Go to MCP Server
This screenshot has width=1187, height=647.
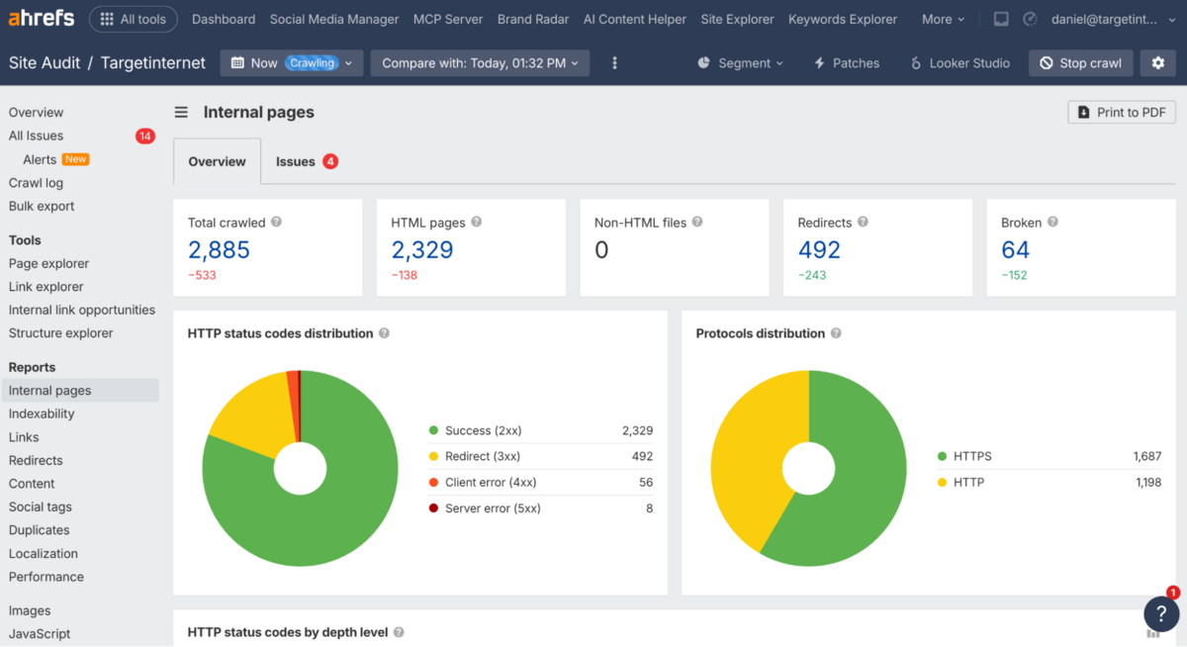pyautogui.click(x=448, y=19)
